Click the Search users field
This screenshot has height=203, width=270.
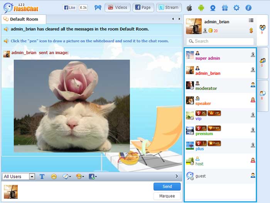(x=220, y=41)
